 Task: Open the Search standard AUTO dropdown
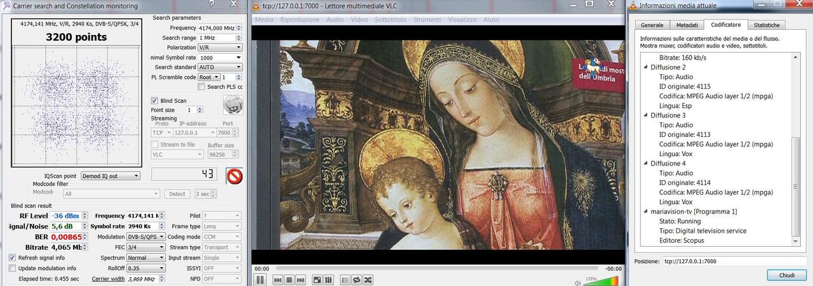(220, 67)
